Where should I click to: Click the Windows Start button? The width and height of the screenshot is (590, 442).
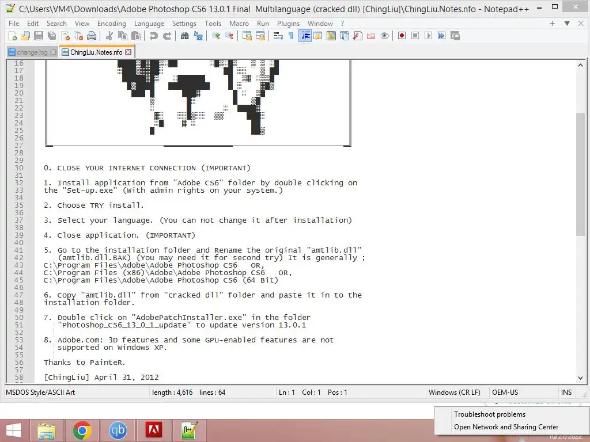[14, 430]
